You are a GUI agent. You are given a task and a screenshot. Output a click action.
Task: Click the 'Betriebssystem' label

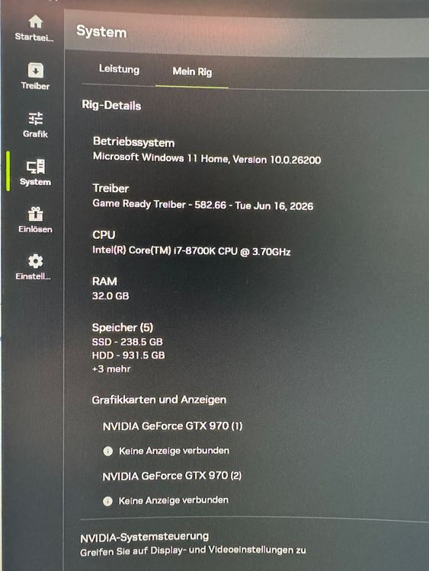pos(133,142)
